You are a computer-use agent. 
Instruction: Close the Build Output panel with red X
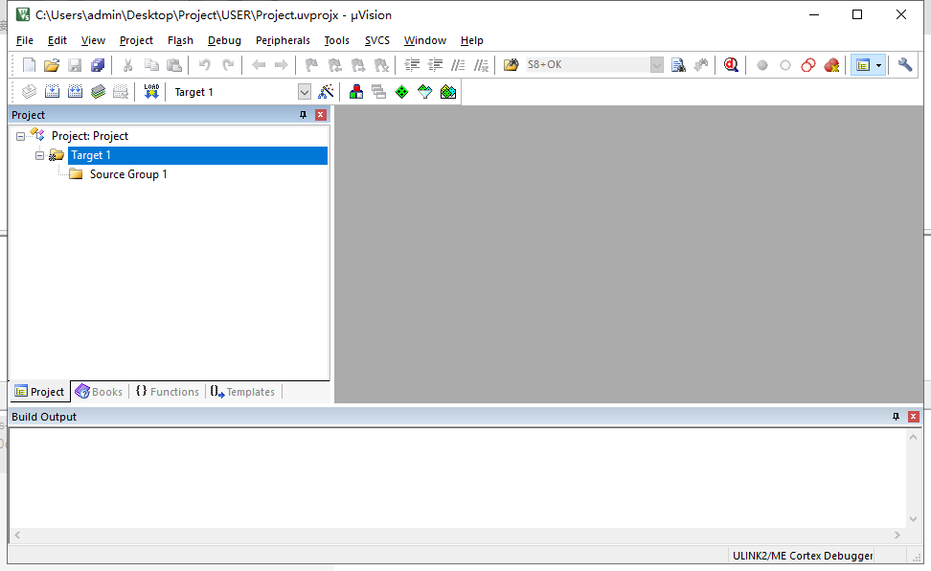click(913, 417)
